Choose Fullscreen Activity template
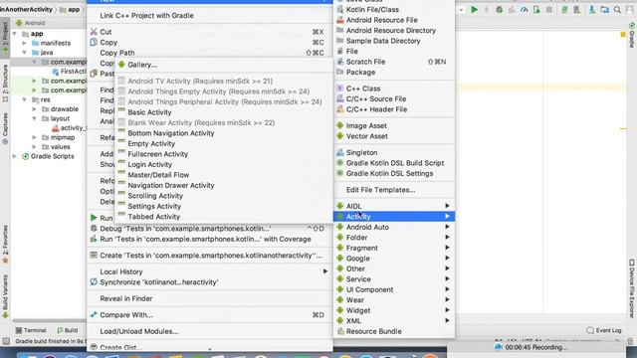The height and width of the screenshot is (358, 637). click(x=157, y=154)
